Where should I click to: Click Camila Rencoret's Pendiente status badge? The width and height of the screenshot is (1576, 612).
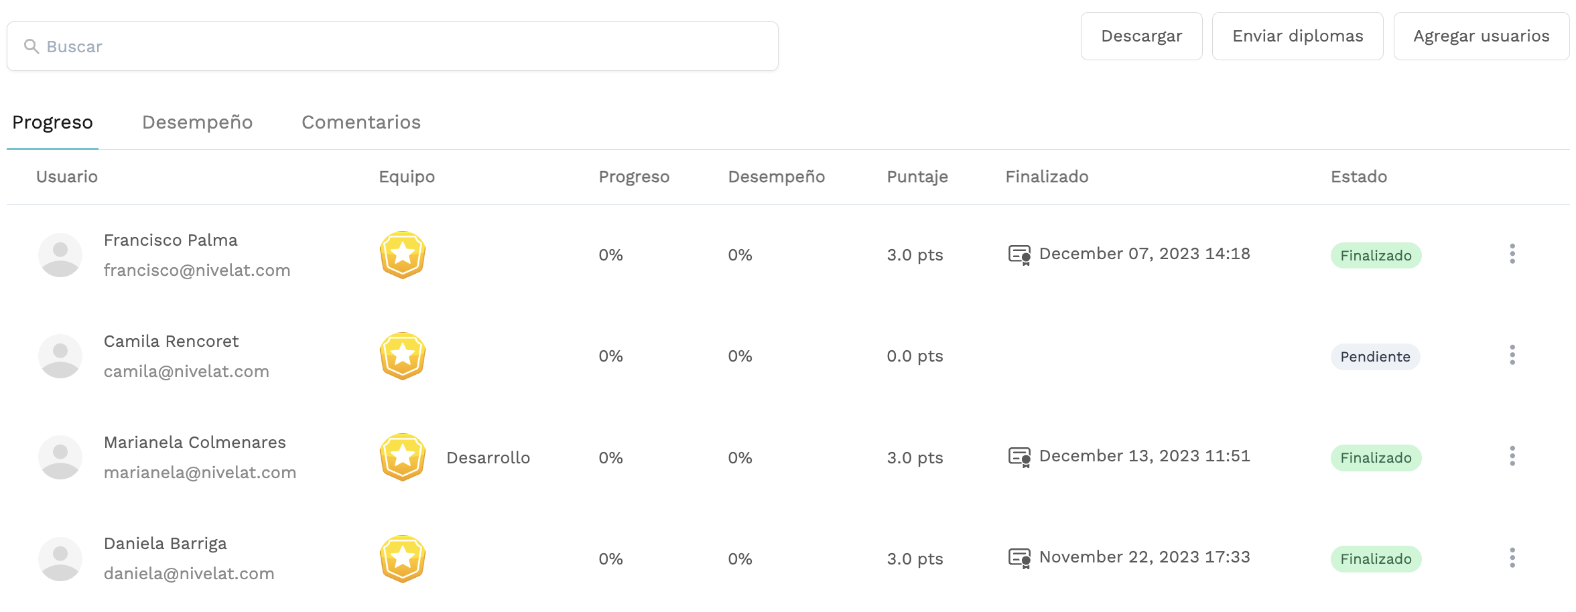point(1376,357)
